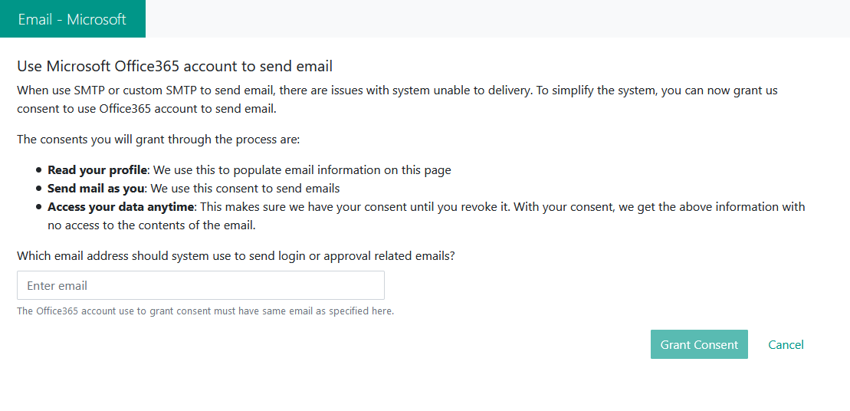Click the Which email address question label
The height and width of the screenshot is (411, 850).
236,255
